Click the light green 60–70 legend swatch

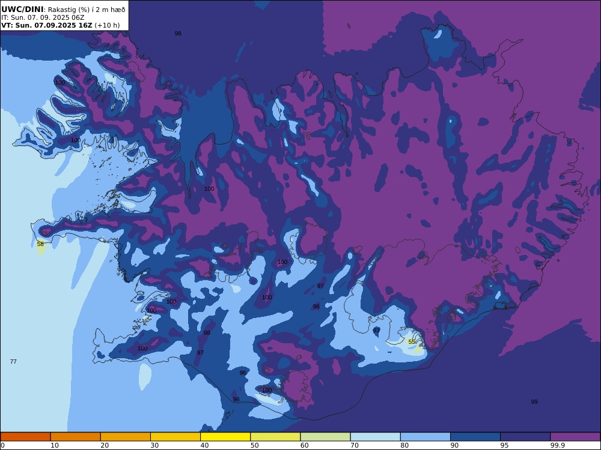click(x=325, y=437)
